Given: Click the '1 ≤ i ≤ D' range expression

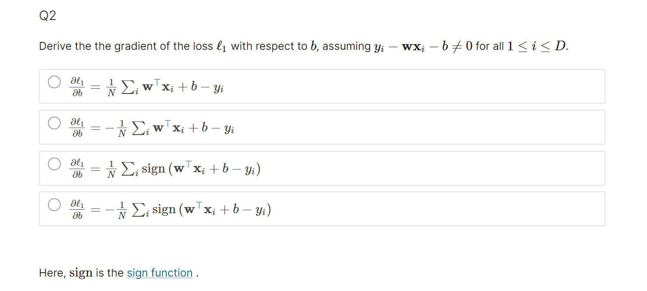Looking at the screenshot, I should pos(537,46).
